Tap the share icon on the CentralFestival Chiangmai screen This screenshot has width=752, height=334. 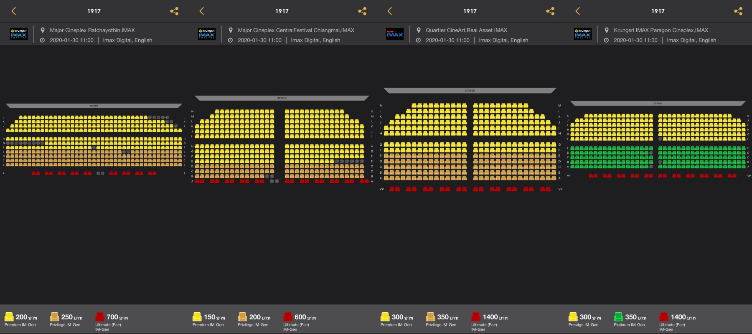click(x=362, y=11)
